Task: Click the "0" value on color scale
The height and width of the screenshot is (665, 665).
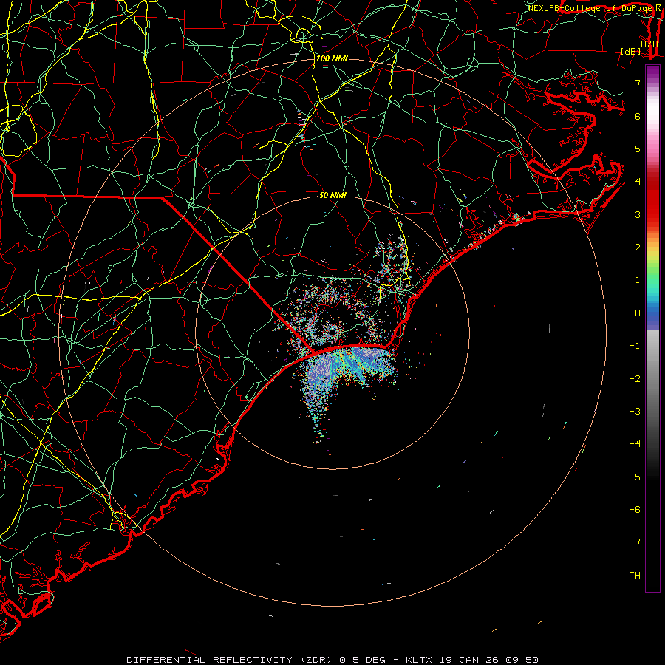Action: (x=638, y=313)
